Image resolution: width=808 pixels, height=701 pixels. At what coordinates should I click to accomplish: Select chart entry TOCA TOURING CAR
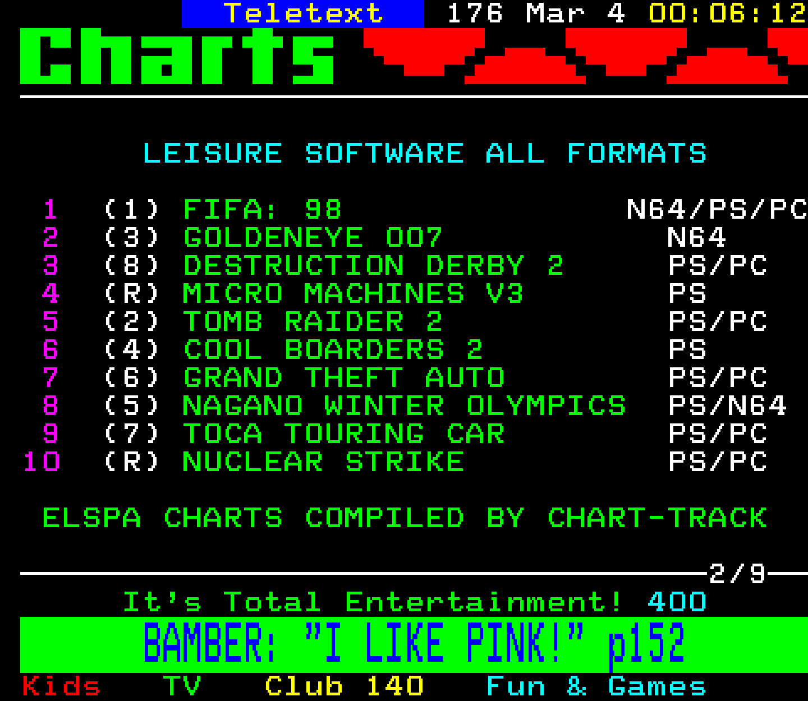click(345, 434)
